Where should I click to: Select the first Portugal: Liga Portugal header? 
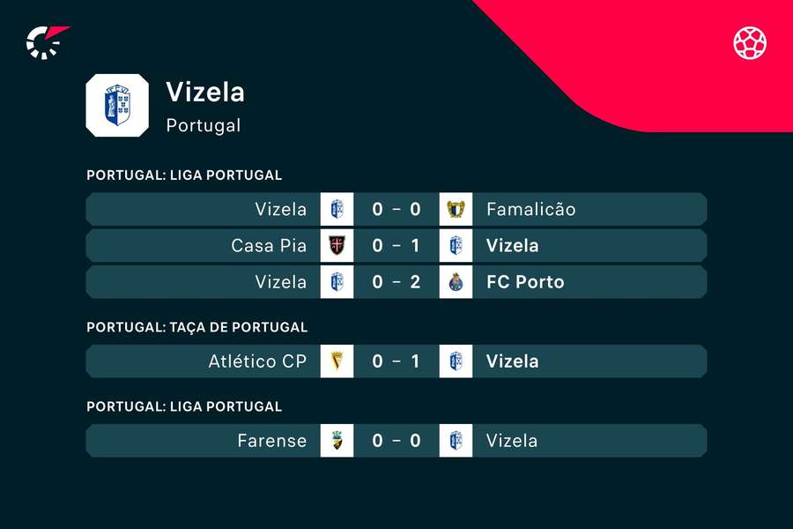tap(184, 175)
